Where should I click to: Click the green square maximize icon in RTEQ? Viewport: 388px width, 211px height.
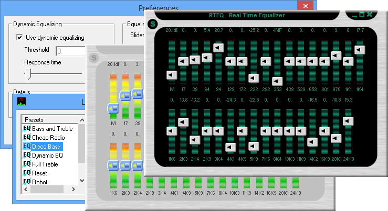click(361, 14)
